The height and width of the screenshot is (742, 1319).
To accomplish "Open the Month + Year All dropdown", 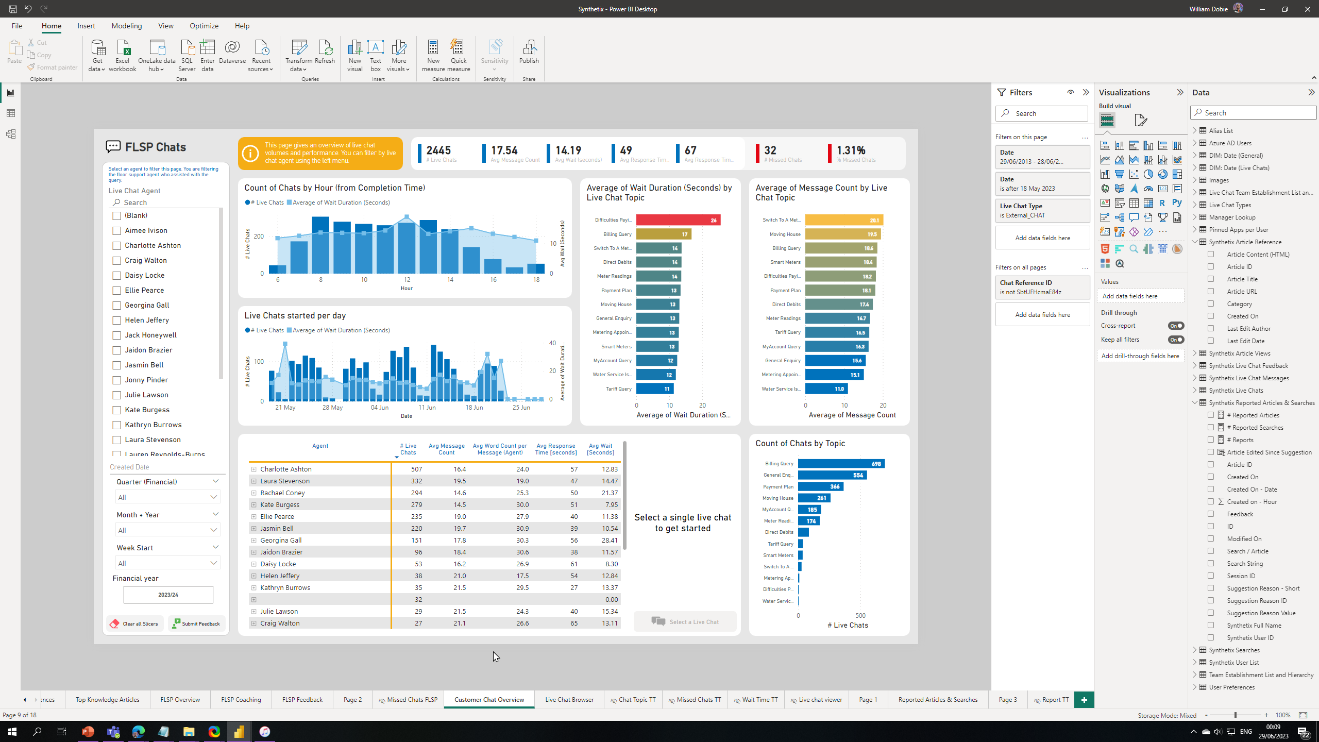I will click(x=168, y=530).
